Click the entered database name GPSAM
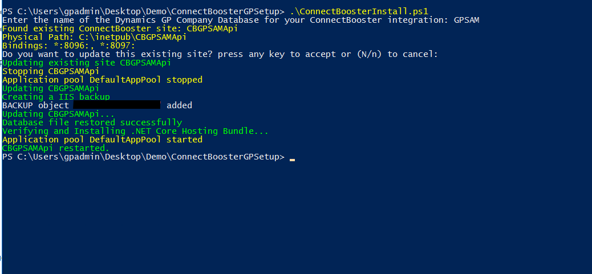The image size is (592, 274). pos(467,19)
